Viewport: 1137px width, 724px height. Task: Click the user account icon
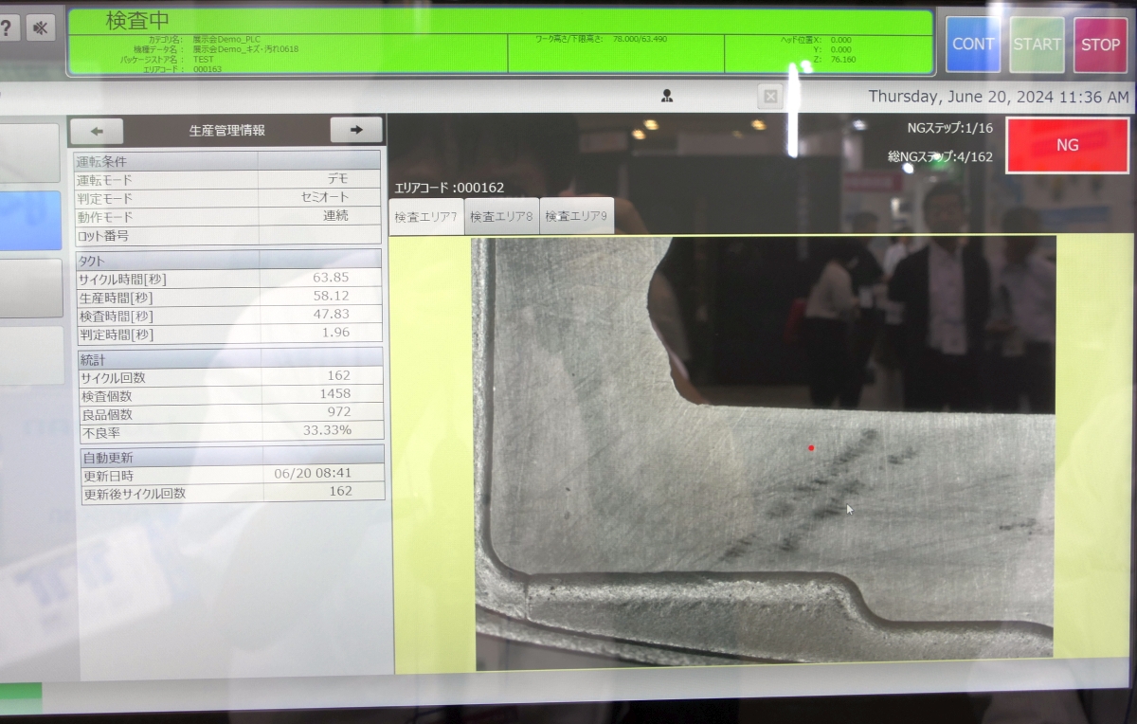tap(667, 96)
